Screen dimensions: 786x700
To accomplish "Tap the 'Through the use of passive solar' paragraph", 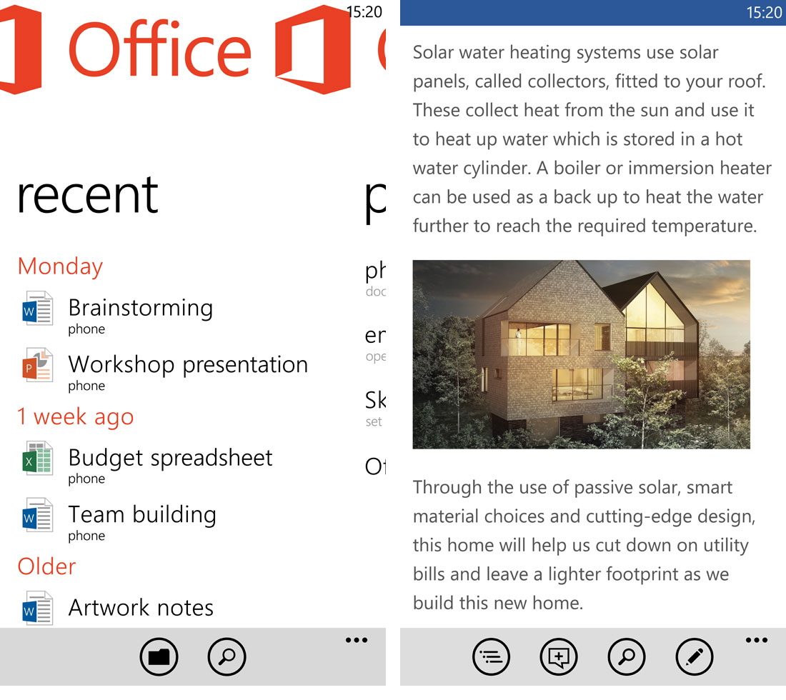I will click(x=584, y=545).
